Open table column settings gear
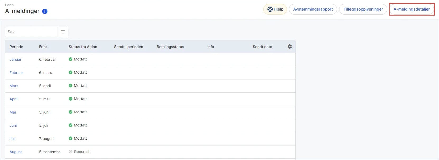Viewport: 439px width, 160px height. tap(290, 46)
